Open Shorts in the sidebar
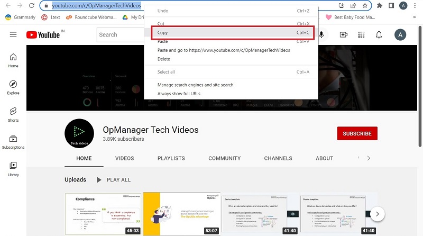Screen dimensions: 423x236 (13, 115)
